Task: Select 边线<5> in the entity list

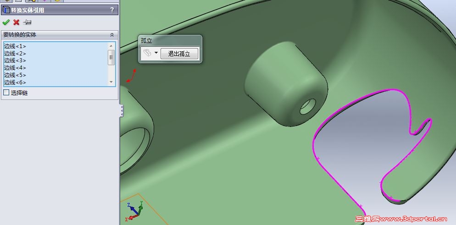Action: [15, 75]
